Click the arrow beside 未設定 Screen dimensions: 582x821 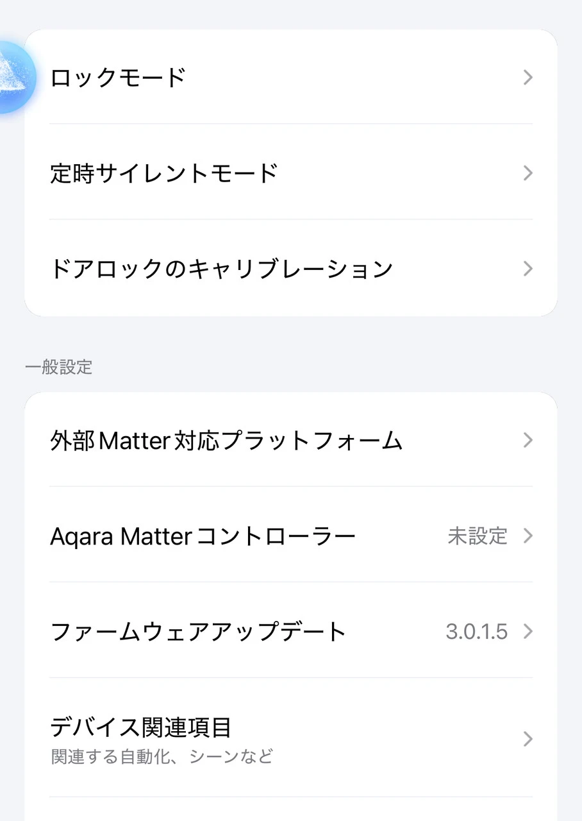pos(528,536)
